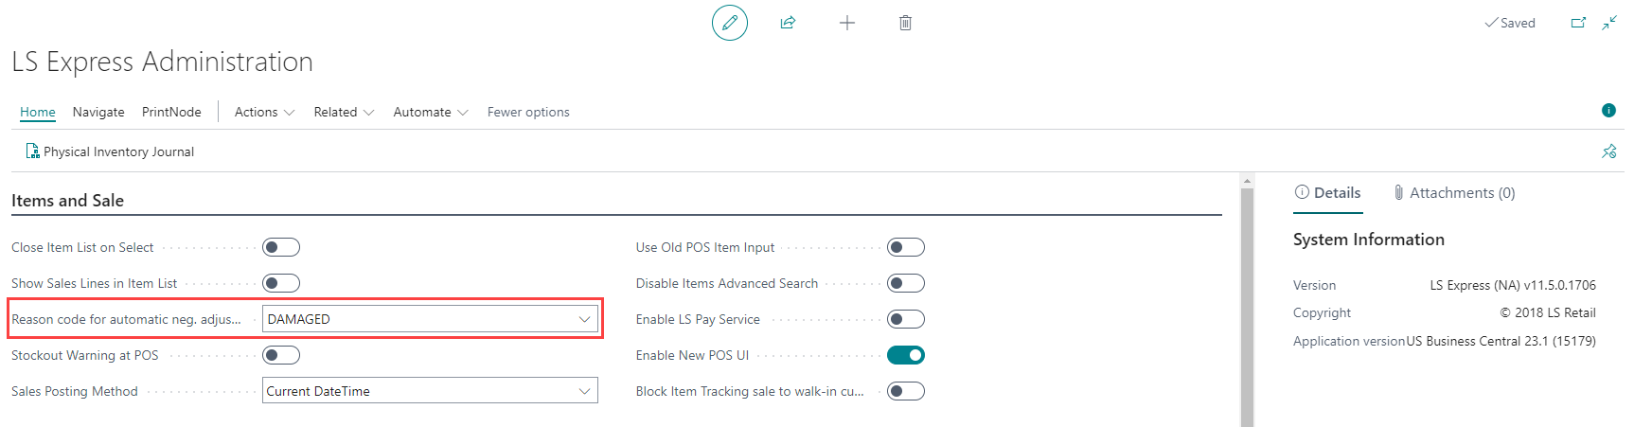Toggle Close Item List on Select
The width and height of the screenshot is (1652, 427).
281,247
